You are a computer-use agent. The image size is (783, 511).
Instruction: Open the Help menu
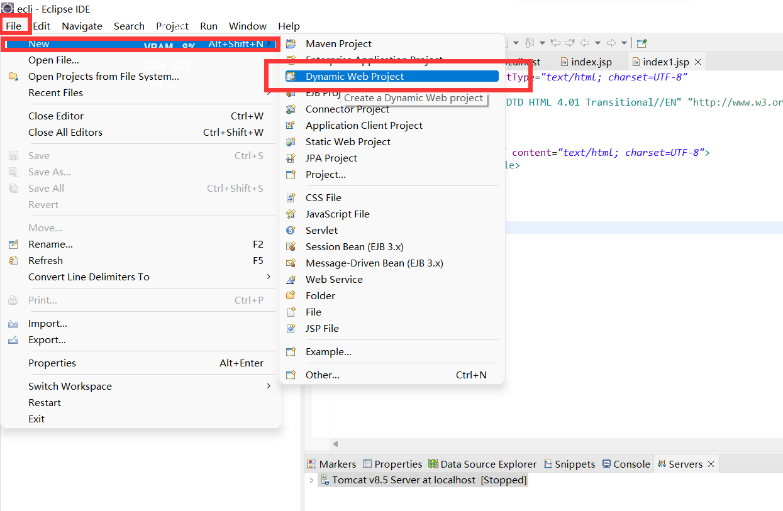coord(289,26)
